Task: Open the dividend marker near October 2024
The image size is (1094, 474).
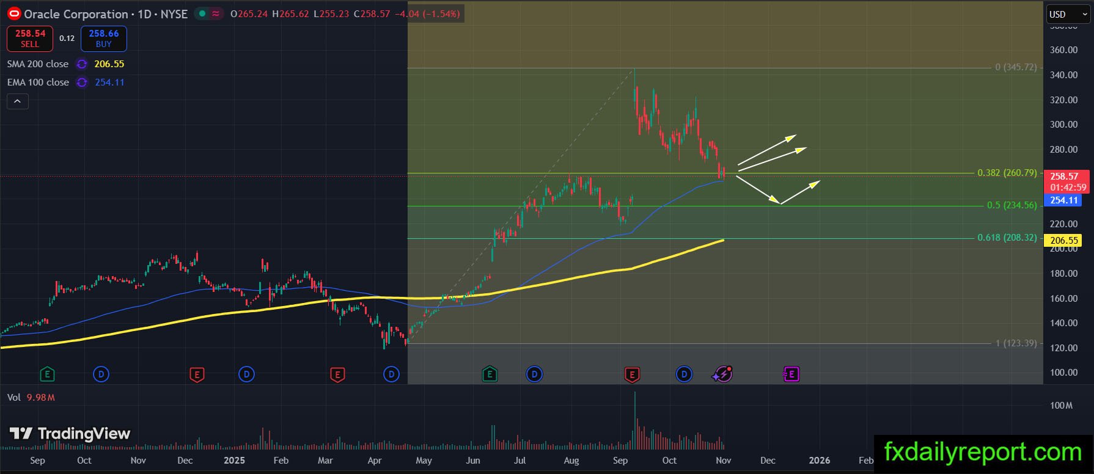Action: coord(101,374)
